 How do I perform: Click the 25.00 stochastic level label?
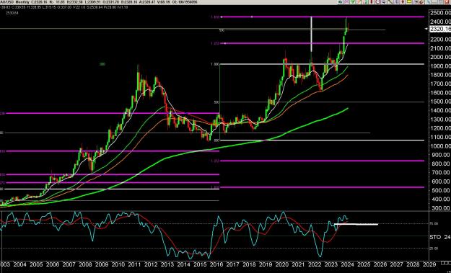(x=434, y=249)
